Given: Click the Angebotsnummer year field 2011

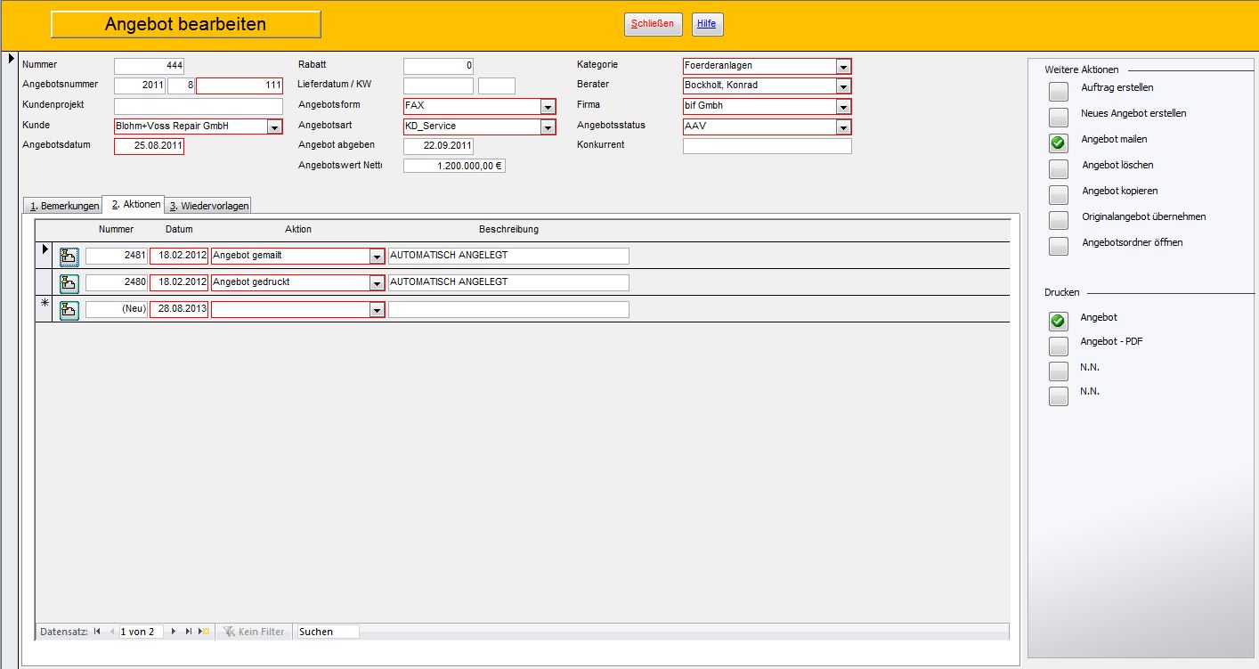Looking at the screenshot, I should click(140, 86).
